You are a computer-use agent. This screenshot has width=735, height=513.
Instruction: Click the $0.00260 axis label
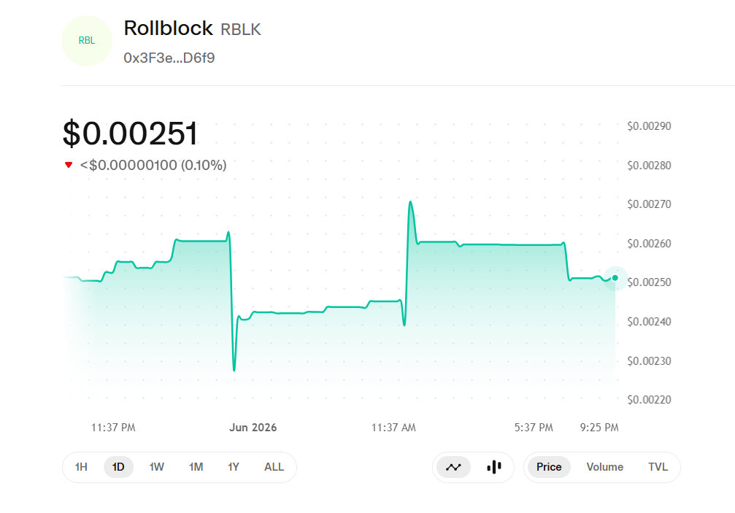[x=649, y=244]
